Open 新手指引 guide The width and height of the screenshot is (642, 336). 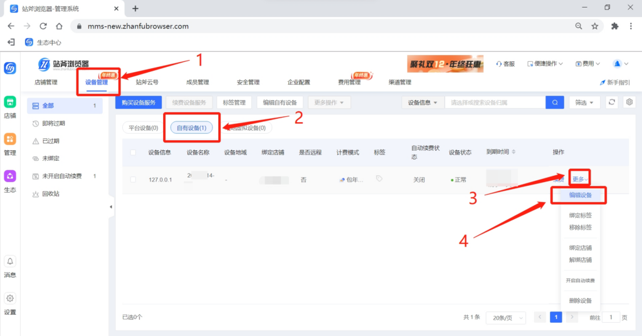click(x=614, y=83)
